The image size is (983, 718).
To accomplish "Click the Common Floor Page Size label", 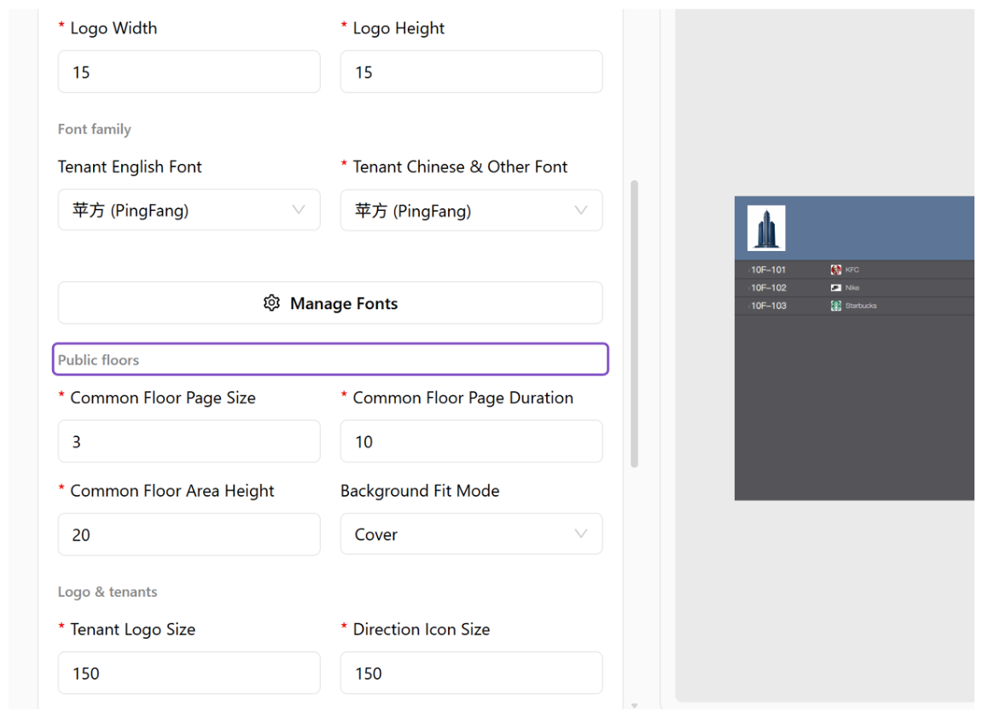I will click(x=163, y=398).
